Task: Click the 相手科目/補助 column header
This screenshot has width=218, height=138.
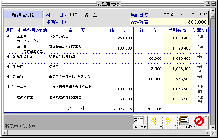Action: (32, 30)
